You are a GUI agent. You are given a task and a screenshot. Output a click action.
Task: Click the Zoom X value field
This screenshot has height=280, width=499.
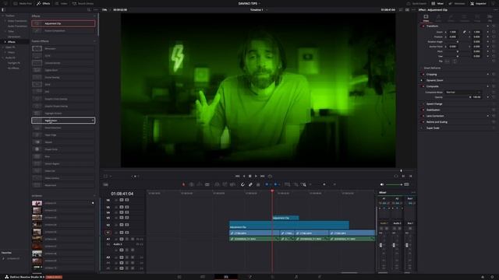453,32
